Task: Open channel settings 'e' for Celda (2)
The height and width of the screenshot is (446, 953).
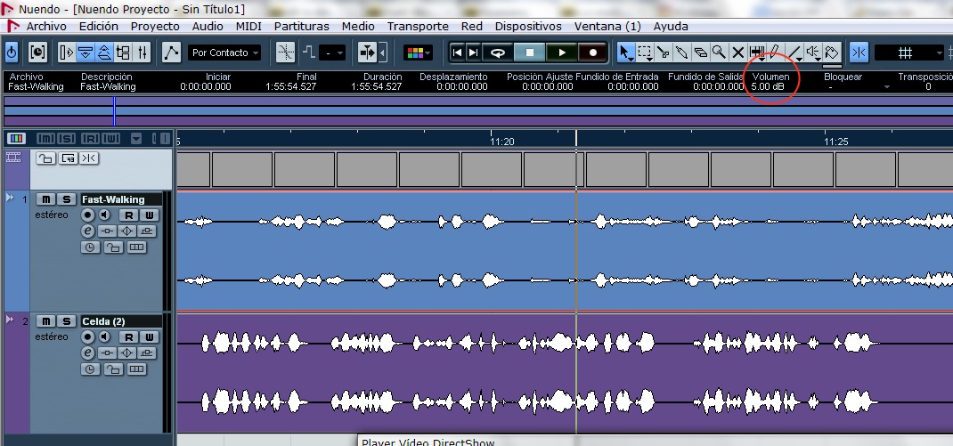Action: point(88,353)
